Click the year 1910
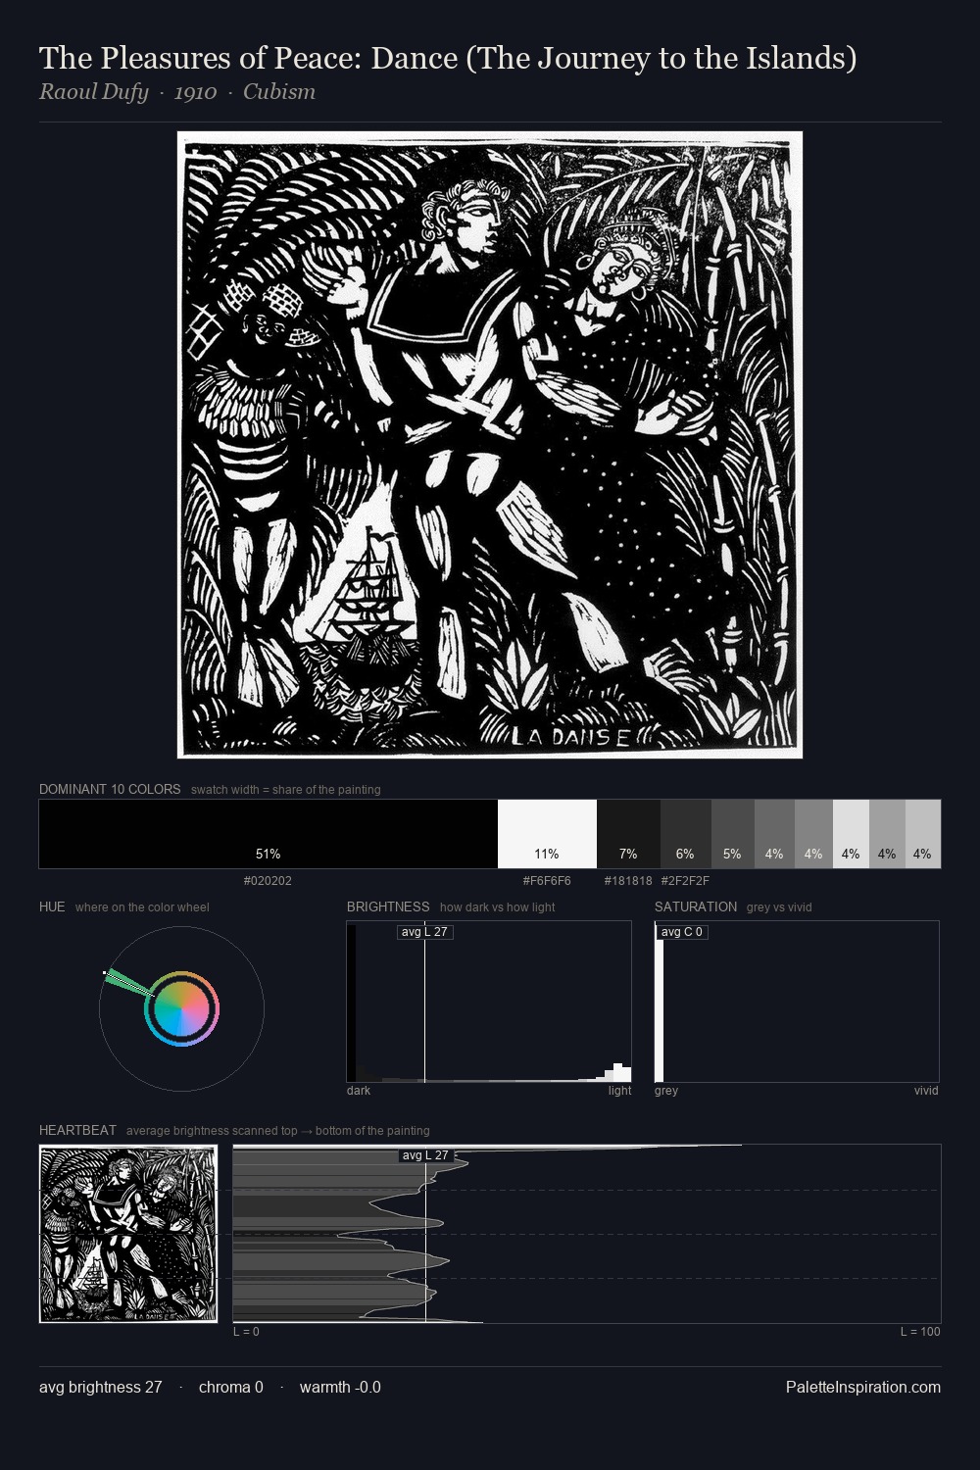This screenshot has width=980, height=1470. pos(195,92)
